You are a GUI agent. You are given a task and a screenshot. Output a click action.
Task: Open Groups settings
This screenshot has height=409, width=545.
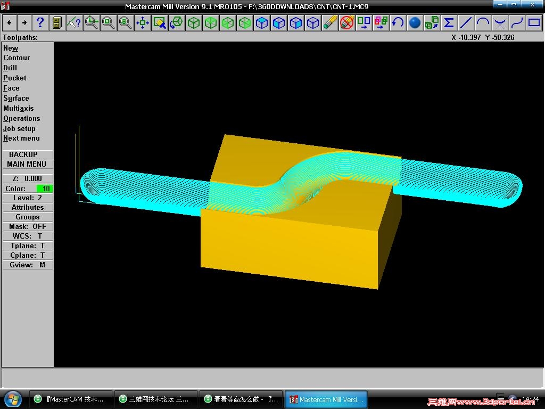point(28,217)
